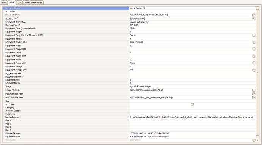Switch to the Find tab
Screen dimensions: 262x145
(x=4, y=3)
